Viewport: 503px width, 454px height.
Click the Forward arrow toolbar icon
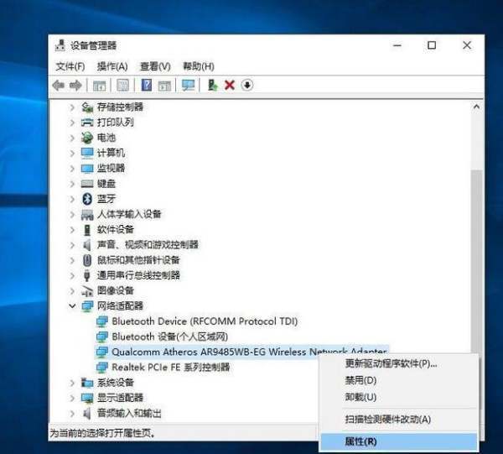(x=75, y=86)
